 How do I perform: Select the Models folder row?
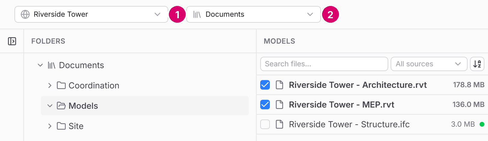click(145, 106)
